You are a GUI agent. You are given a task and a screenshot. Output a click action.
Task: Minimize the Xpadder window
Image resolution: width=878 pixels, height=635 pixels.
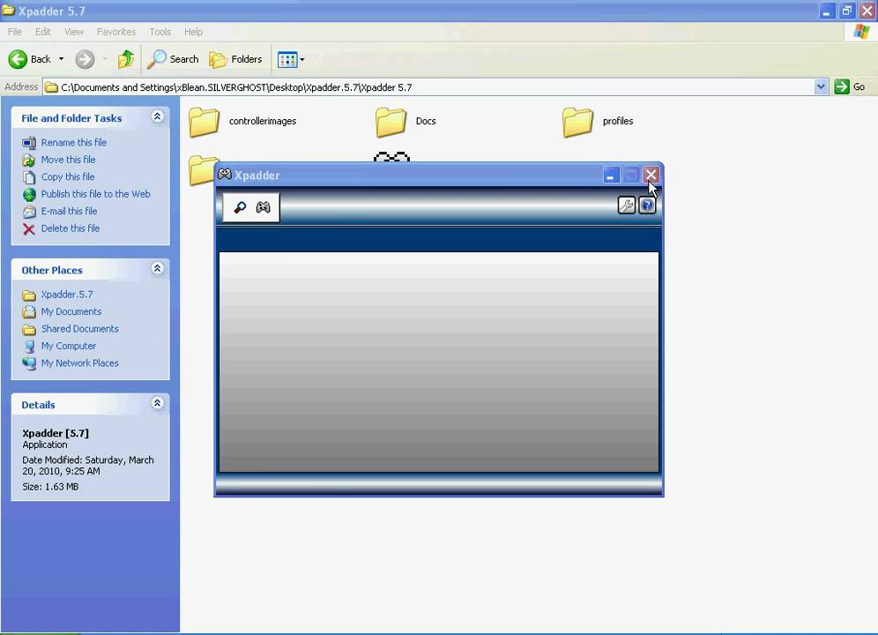point(611,176)
